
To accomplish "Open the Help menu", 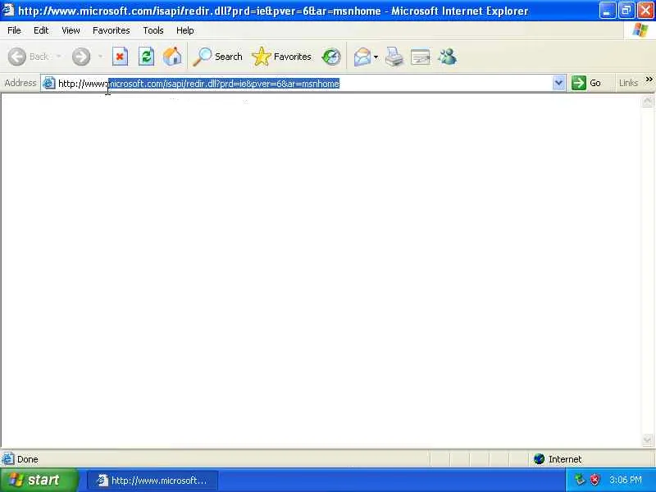I will coord(185,30).
